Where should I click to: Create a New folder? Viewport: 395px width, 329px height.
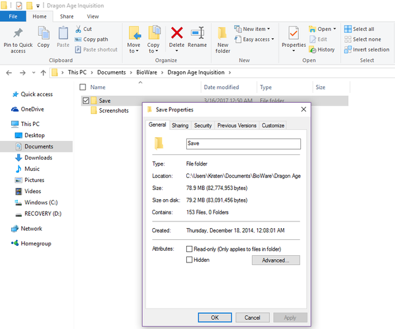[223, 40]
